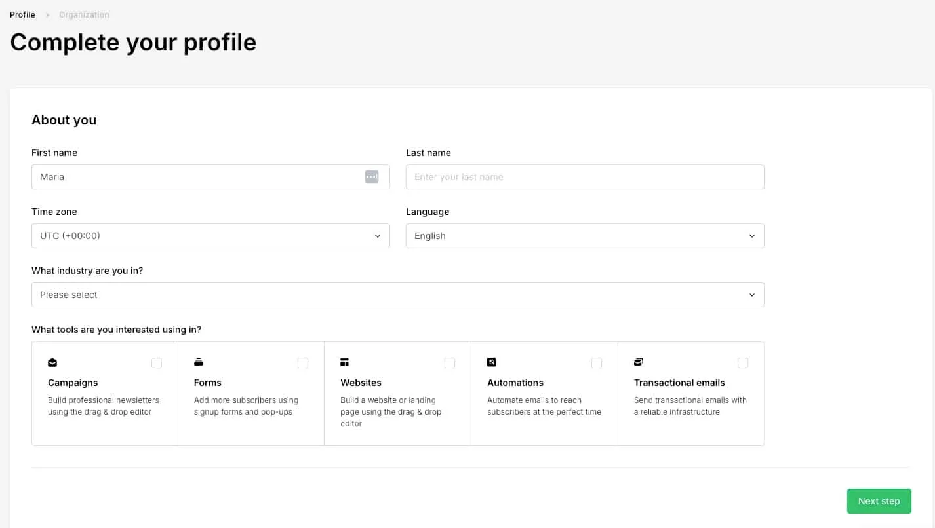
Task: Click the Websites card title
Action: click(361, 383)
